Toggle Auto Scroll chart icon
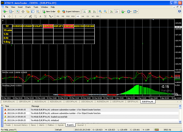The height and width of the screenshot is (132, 183). [112, 11]
